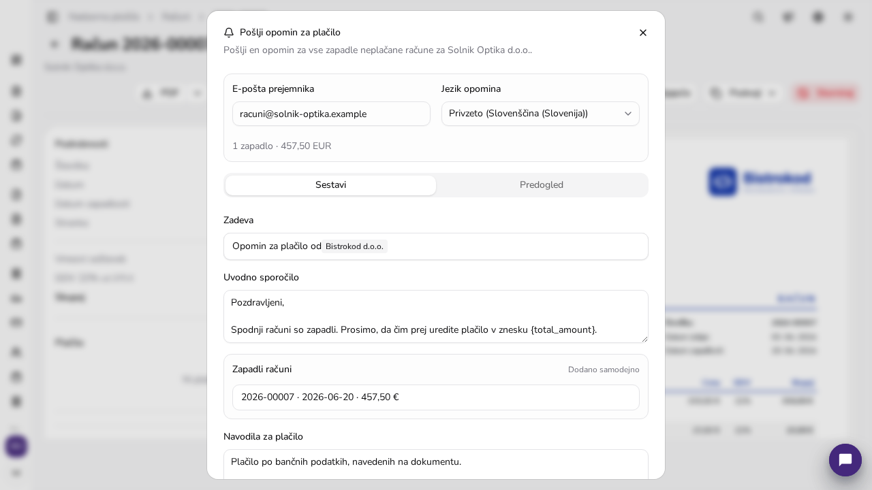Close the payment reminder dialog
Screen dimensions: 872x490
click(x=643, y=33)
